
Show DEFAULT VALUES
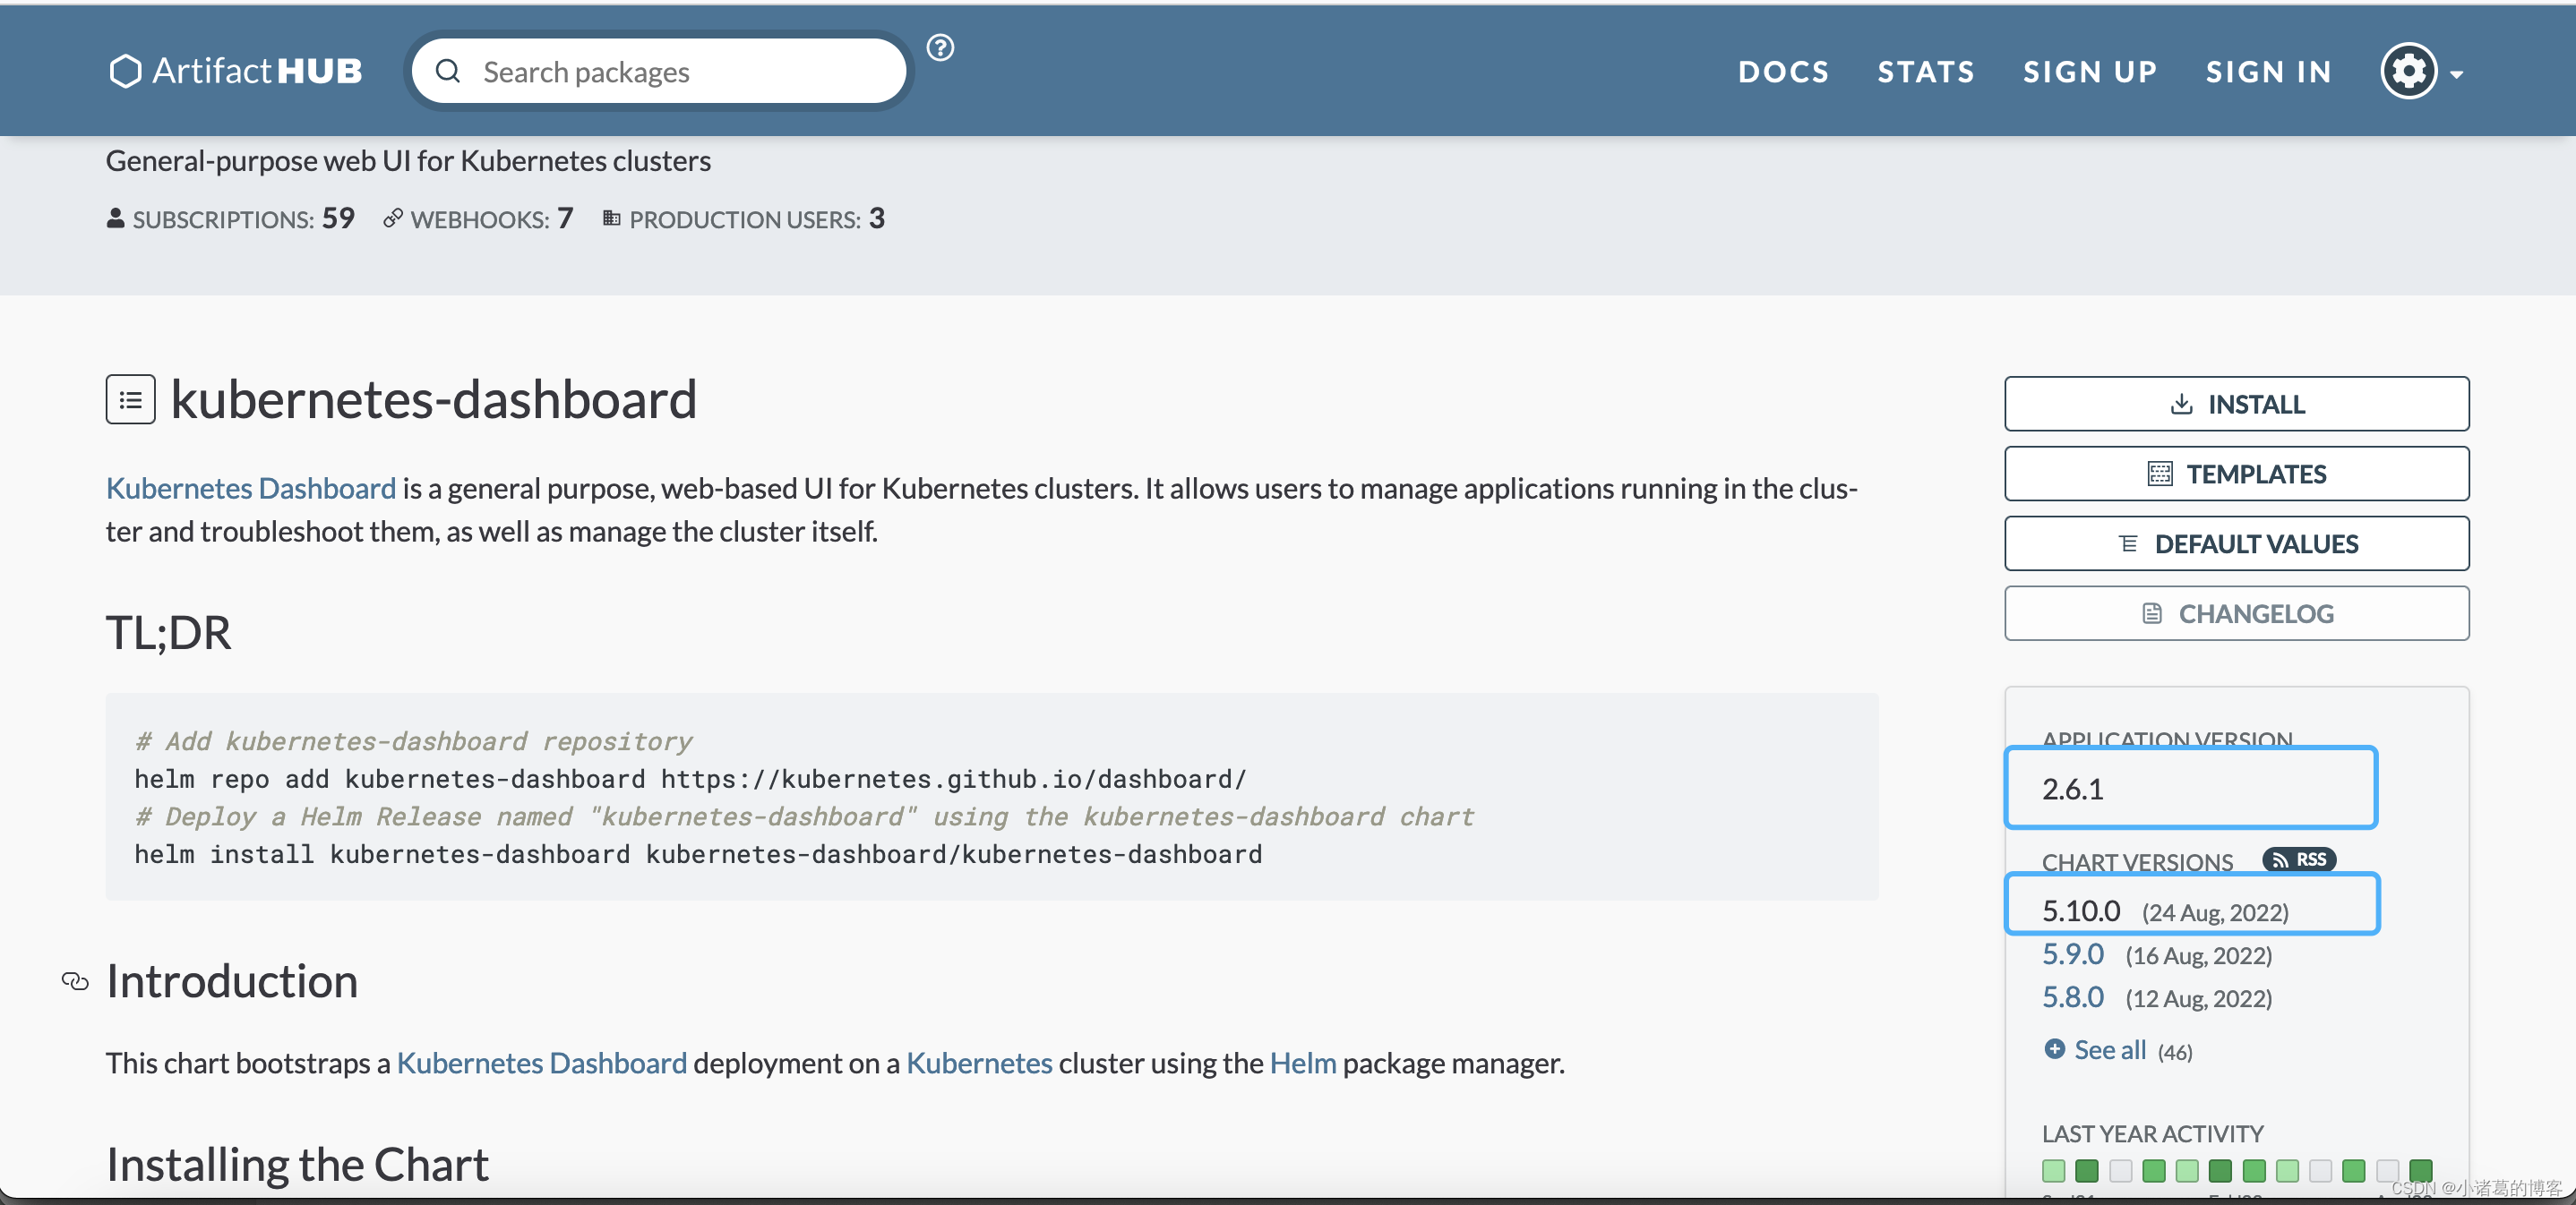(2236, 543)
